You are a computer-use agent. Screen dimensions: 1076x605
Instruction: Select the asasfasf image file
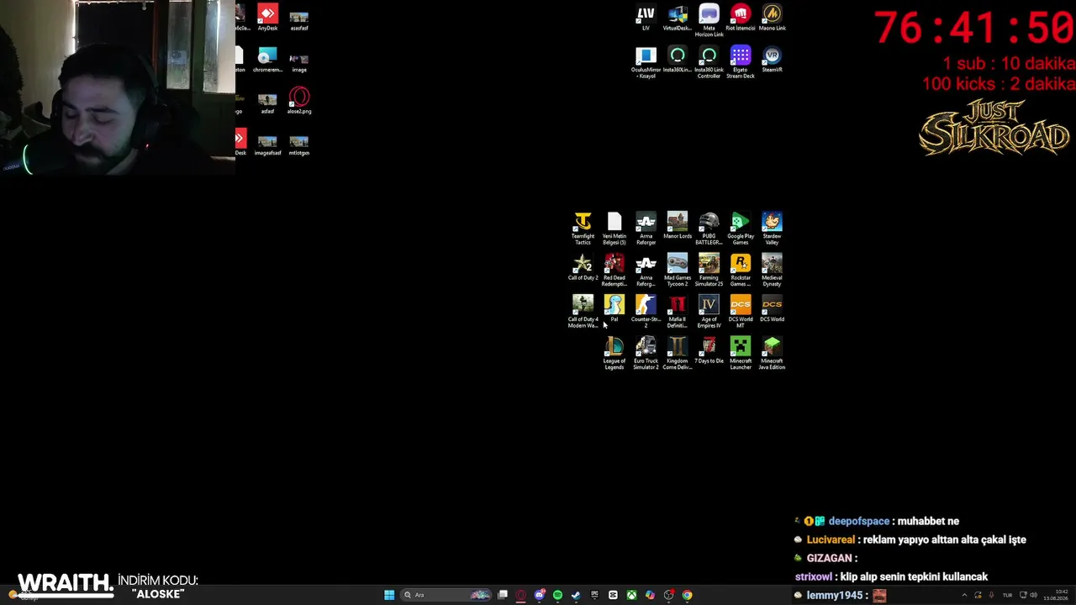click(x=299, y=18)
